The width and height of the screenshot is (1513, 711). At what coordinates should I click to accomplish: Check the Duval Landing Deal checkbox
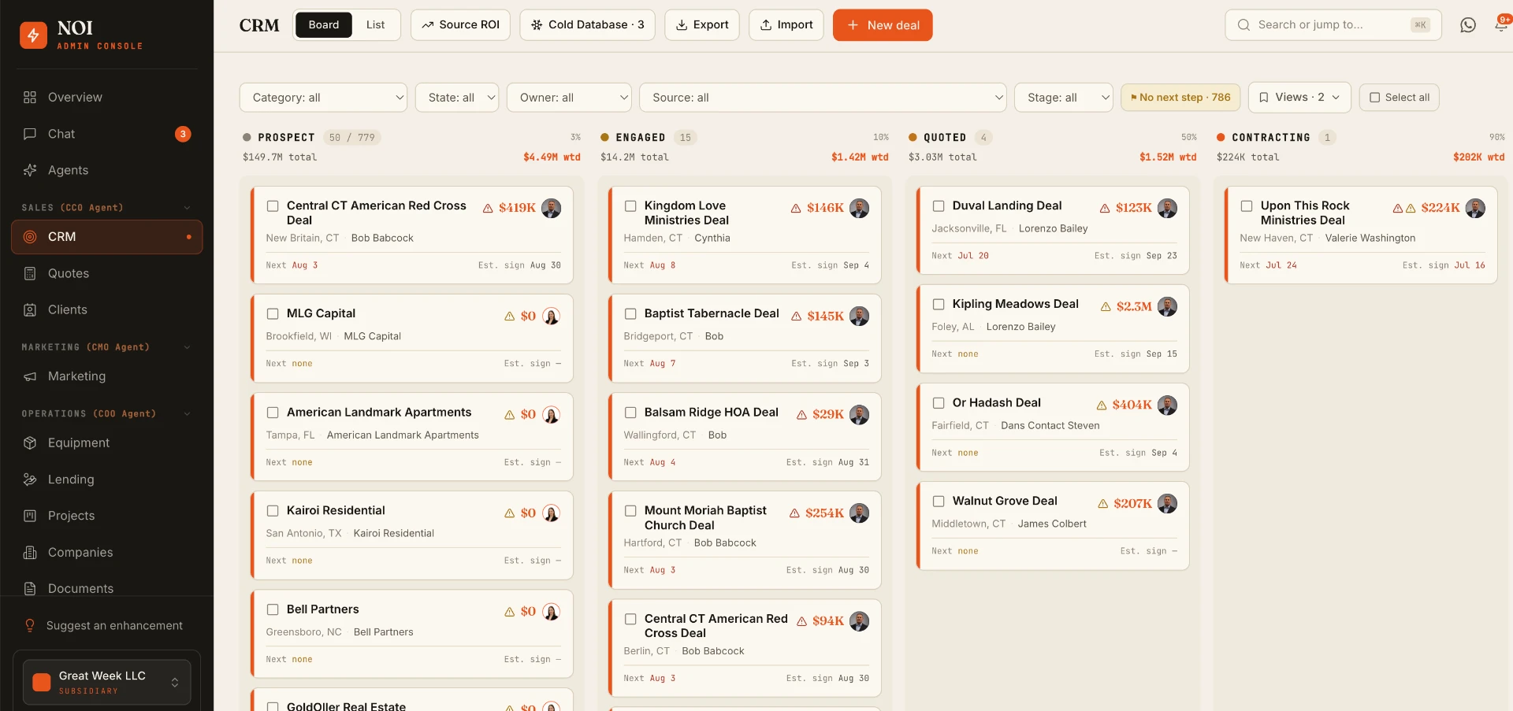[x=939, y=206]
